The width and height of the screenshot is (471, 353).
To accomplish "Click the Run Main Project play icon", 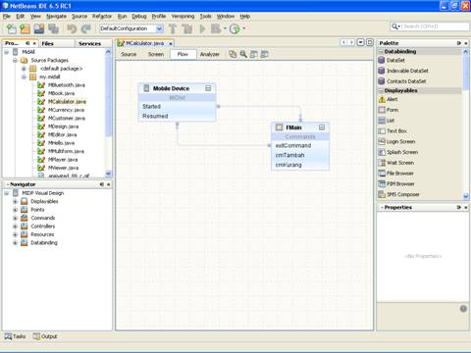I will pyautogui.click(x=202, y=29).
